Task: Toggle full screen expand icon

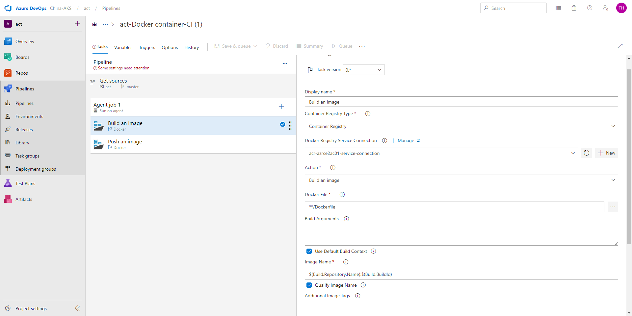Action: click(x=620, y=46)
